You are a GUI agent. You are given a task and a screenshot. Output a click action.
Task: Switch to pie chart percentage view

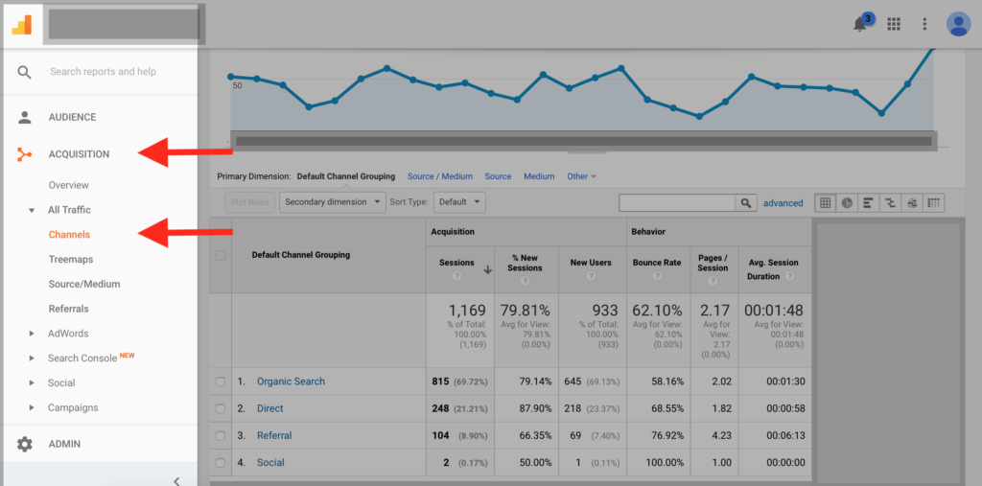click(847, 203)
